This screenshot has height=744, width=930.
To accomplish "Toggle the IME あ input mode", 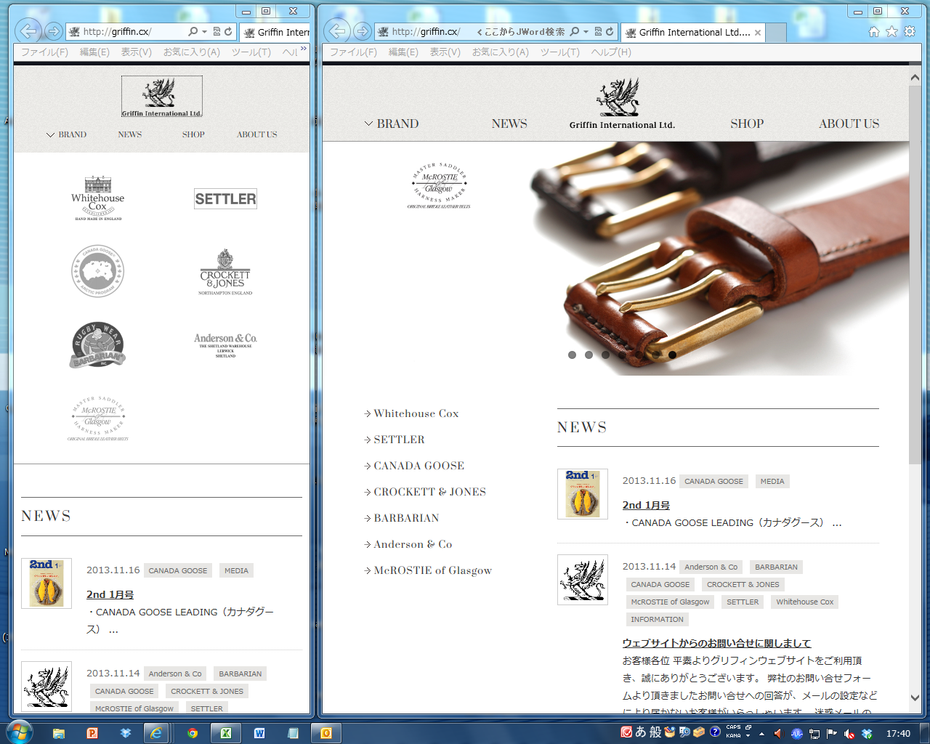I will tap(641, 732).
